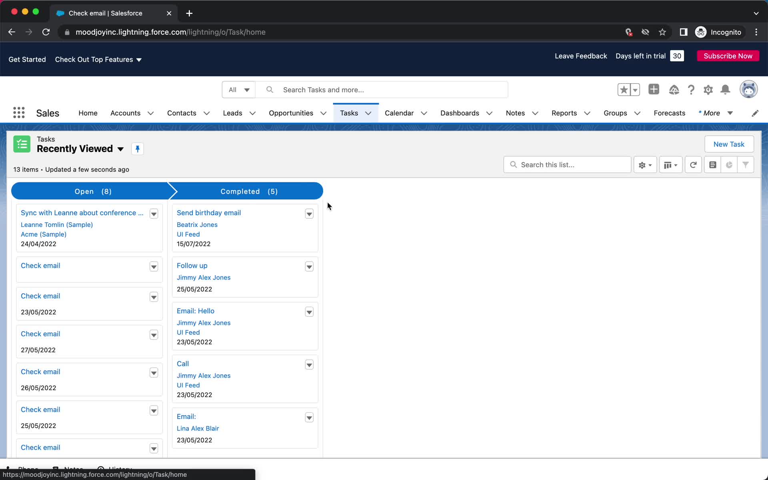
Task: Switch to the Calendar tab
Action: pyautogui.click(x=399, y=113)
